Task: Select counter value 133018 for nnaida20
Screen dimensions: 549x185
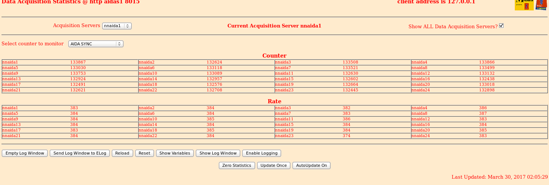Action: 487,85
